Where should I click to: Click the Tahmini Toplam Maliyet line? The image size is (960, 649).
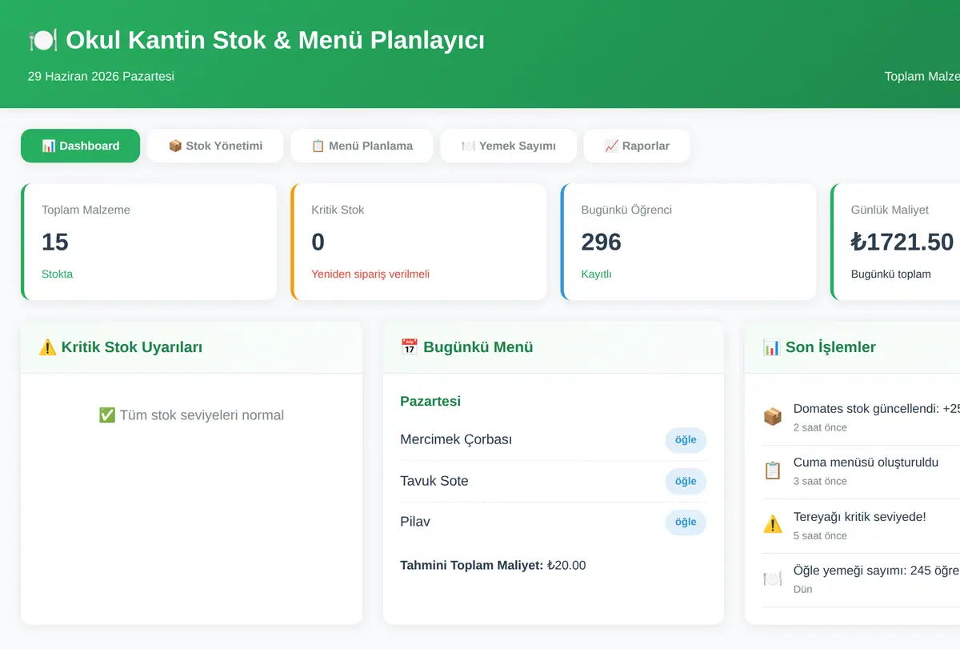coord(493,565)
